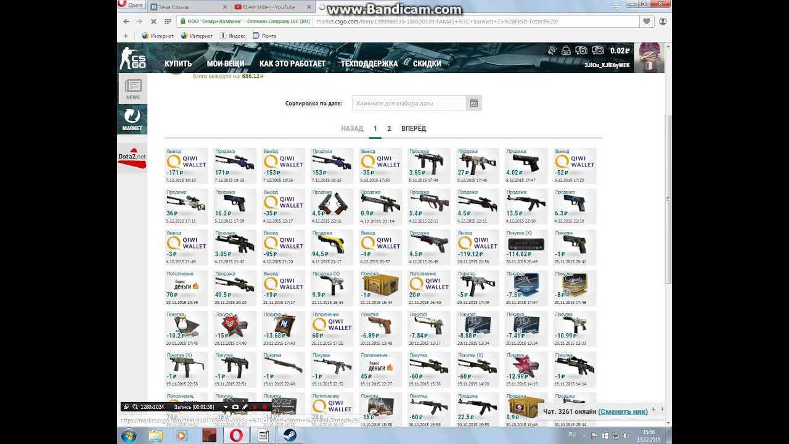
Task: Click the account balance 0.02₽
Action: 619,51
